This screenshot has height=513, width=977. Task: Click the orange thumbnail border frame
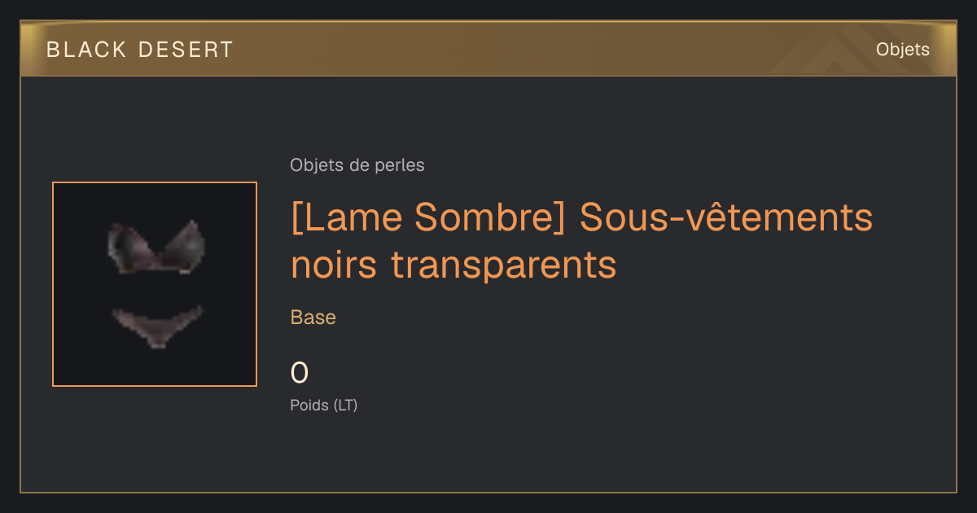(155, 182)
